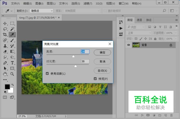Select the Healing Brush tool
Screen dimensions: 180x119
tap(5, 40)
